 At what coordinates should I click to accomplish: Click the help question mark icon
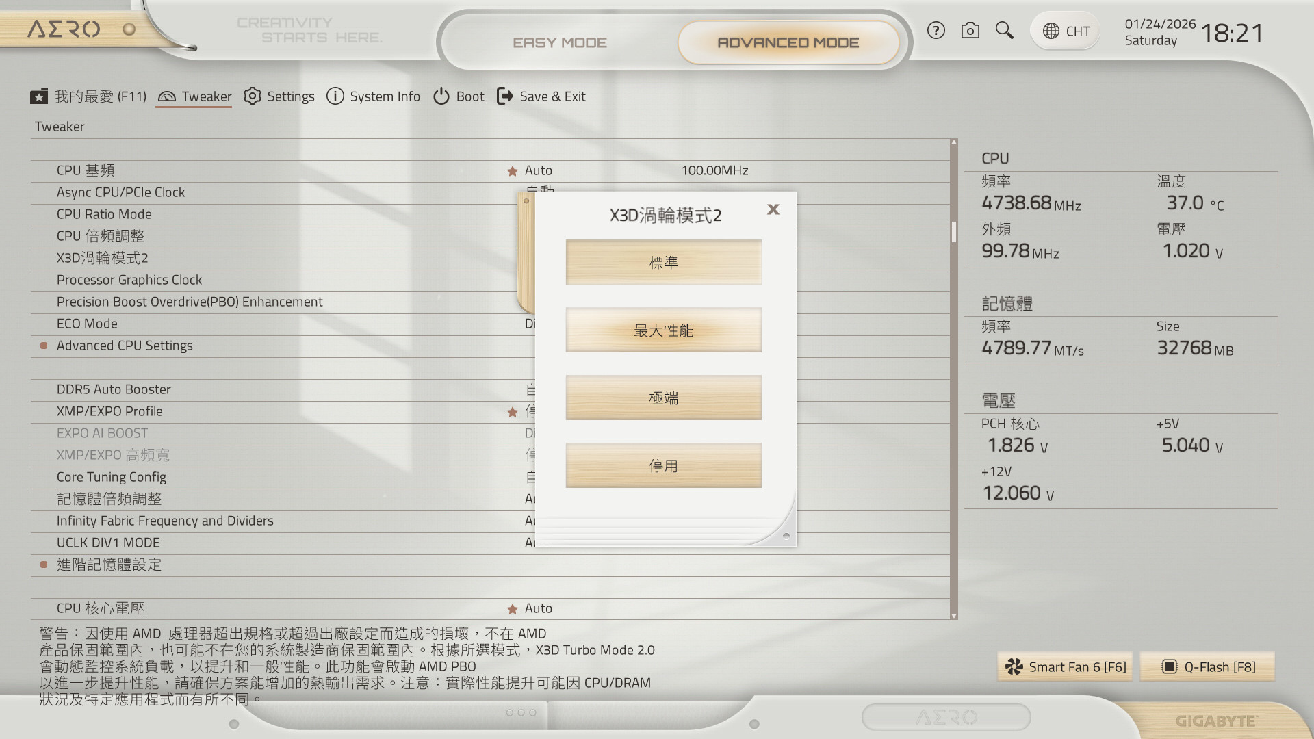(x=936, y=31)
